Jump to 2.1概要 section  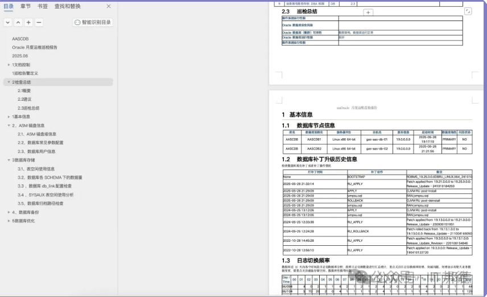24,90
